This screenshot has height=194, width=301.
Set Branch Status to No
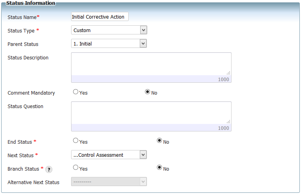[159, 167]
